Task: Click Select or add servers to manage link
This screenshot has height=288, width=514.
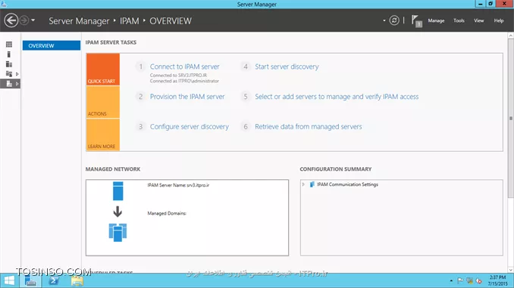Action: [x=337, y=97]
